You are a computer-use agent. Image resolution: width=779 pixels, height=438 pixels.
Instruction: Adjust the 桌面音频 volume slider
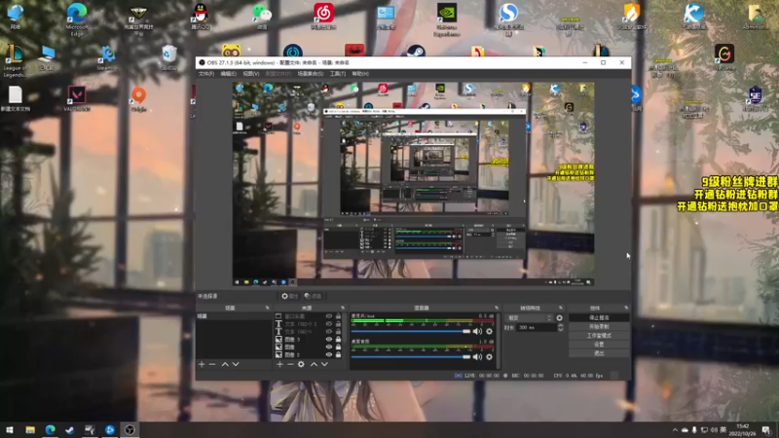tap(410, 357)
